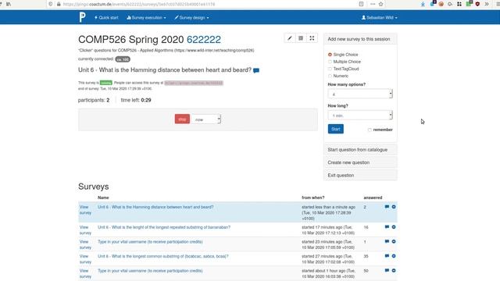Toggle reader view icon in the address bar
The image size is (500, 281).
tap(361, 4)
